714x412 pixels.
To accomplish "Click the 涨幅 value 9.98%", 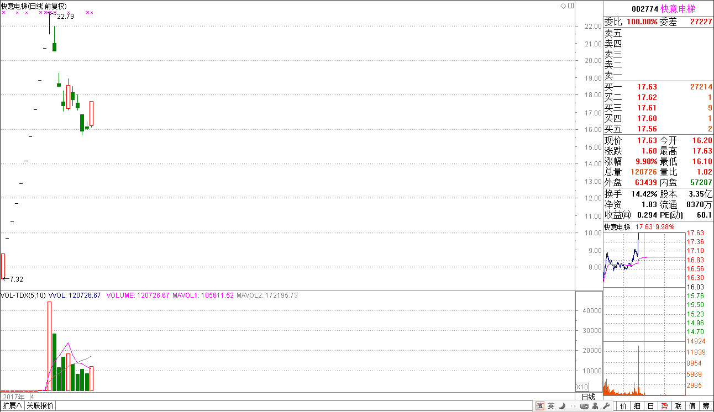I will [646, 162].
